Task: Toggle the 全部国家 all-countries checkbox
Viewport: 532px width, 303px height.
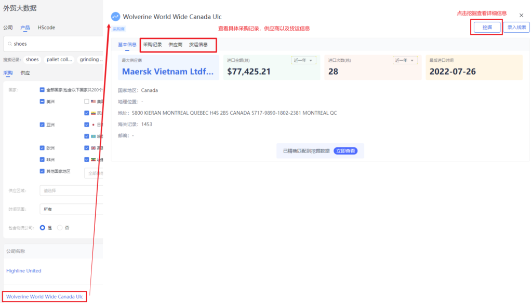Action: pyautogui.click(x=43, y=90)
